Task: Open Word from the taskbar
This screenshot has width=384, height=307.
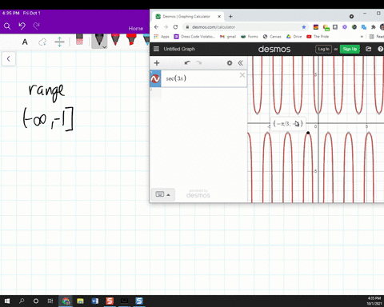Action: [x=95, y=301]
